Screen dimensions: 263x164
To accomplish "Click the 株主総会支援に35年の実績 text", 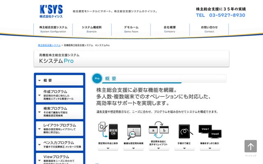I will pyautogui.click(x=221, y=9).
